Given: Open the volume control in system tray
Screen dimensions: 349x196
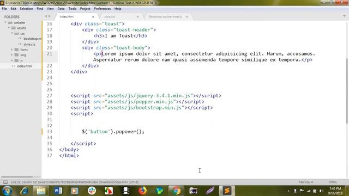Looking at the screenshot, I should 321,191.
